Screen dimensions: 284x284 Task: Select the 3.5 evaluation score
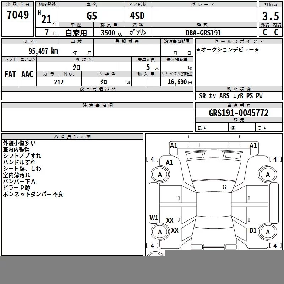pos(271,16)
